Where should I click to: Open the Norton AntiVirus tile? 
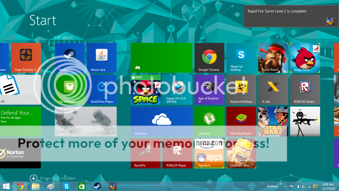[241, 89]
